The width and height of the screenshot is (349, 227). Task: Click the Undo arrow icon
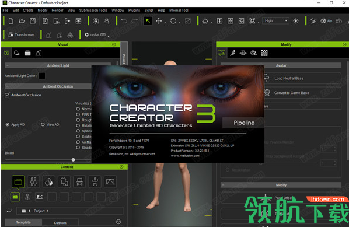pos(124,21)
